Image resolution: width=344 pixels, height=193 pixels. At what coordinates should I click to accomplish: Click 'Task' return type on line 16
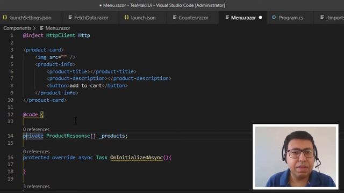tap(102, 158)
